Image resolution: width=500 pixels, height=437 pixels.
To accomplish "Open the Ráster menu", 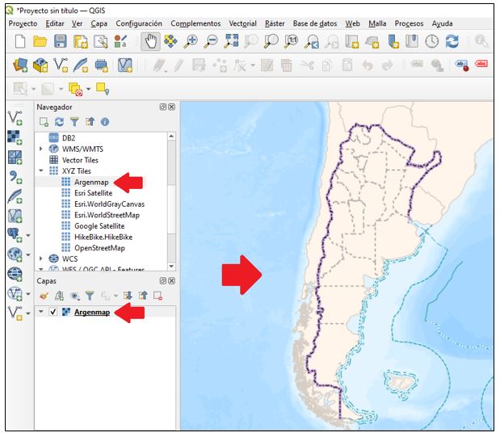I will tap(275, 23).
